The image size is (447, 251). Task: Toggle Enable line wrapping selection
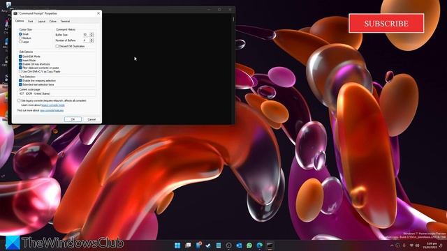pyautogui.click(x=20, y=81)
